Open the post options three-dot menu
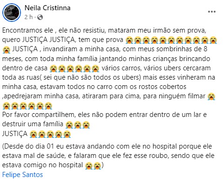 [212, 12]
